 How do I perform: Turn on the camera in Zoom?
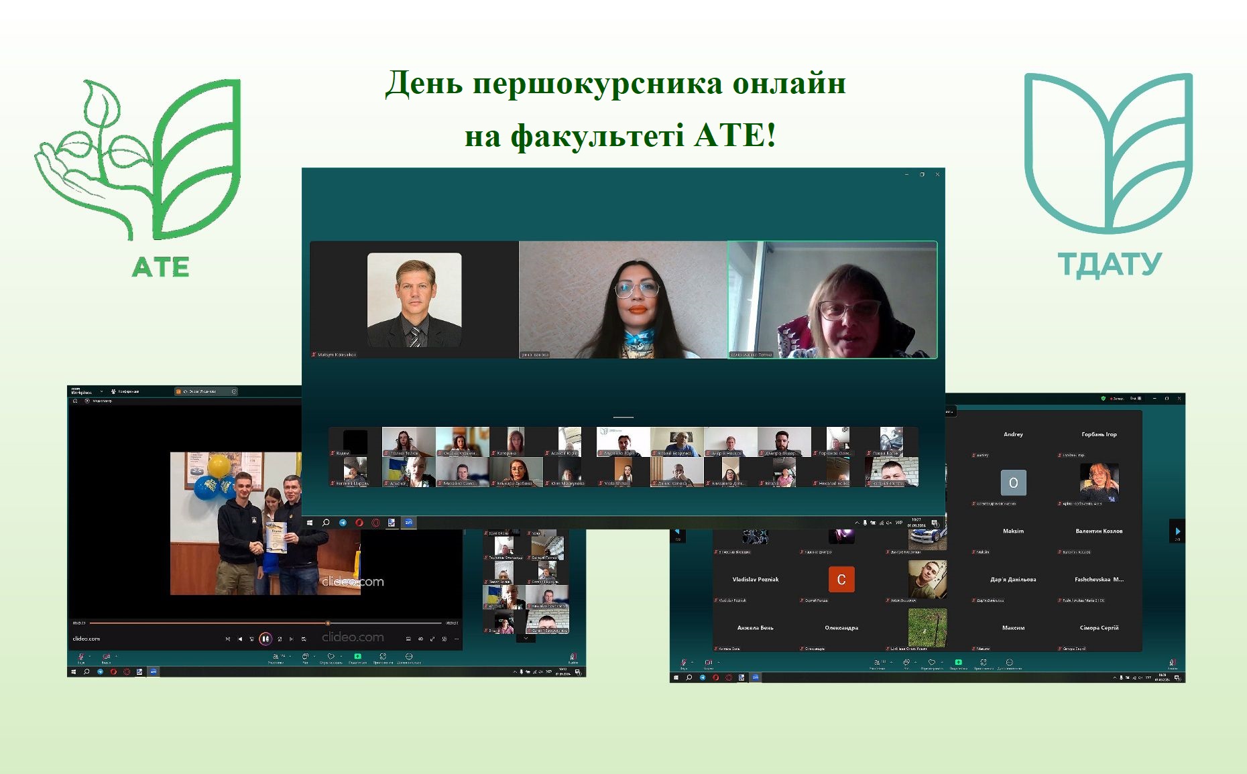pyautogui.click(x=106, y=656)
